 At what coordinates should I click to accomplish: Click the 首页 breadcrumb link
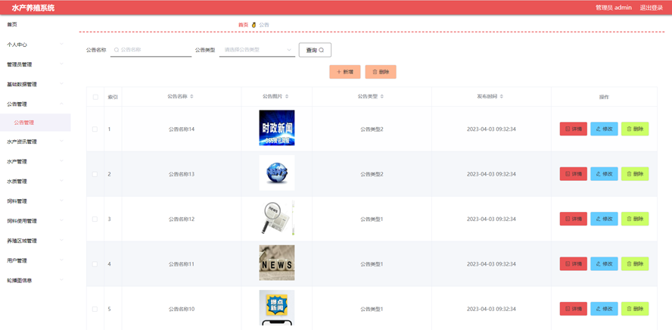pyautogui.click(x=243, y=25)
